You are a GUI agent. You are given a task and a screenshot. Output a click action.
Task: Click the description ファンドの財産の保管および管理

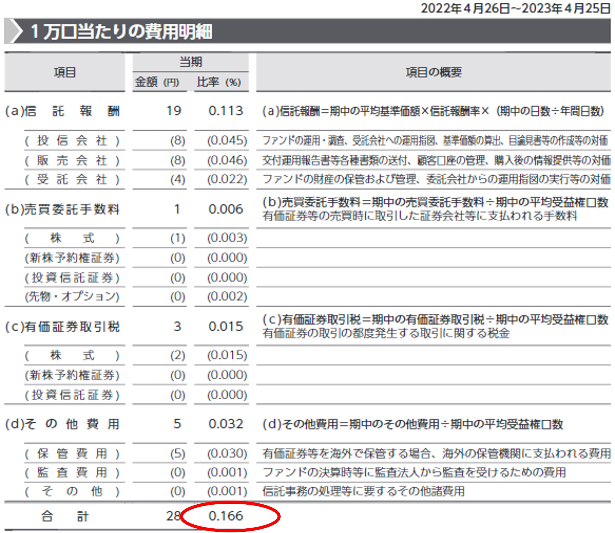pos(436,179)
